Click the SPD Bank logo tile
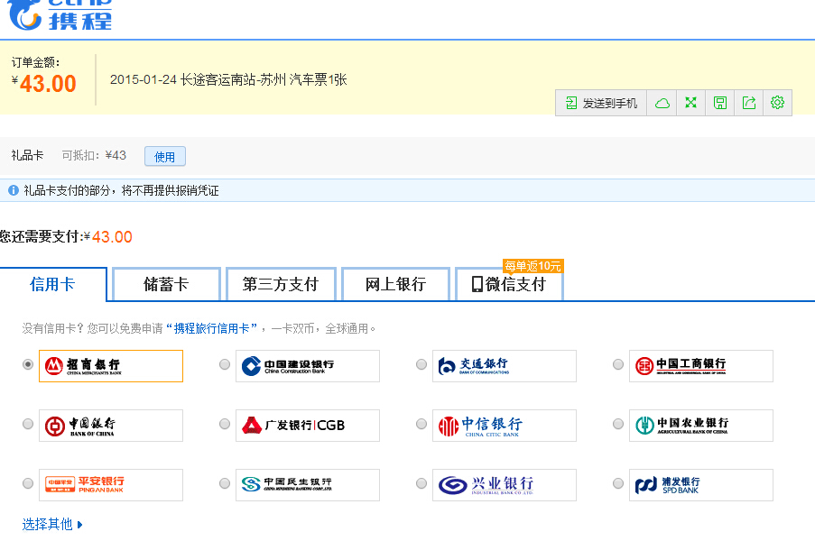 pos(701,485)
